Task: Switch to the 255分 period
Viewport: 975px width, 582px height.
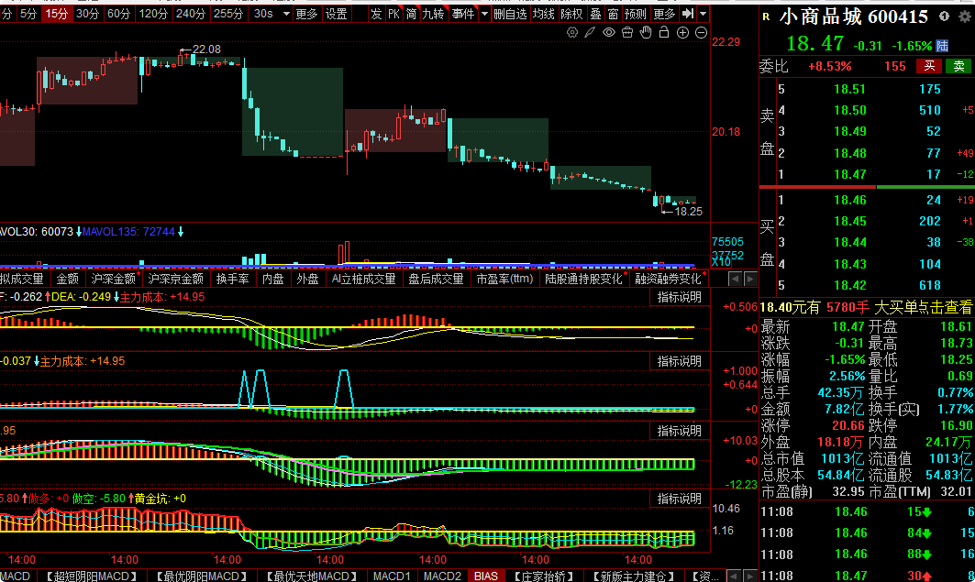Action: pos(227,13)
